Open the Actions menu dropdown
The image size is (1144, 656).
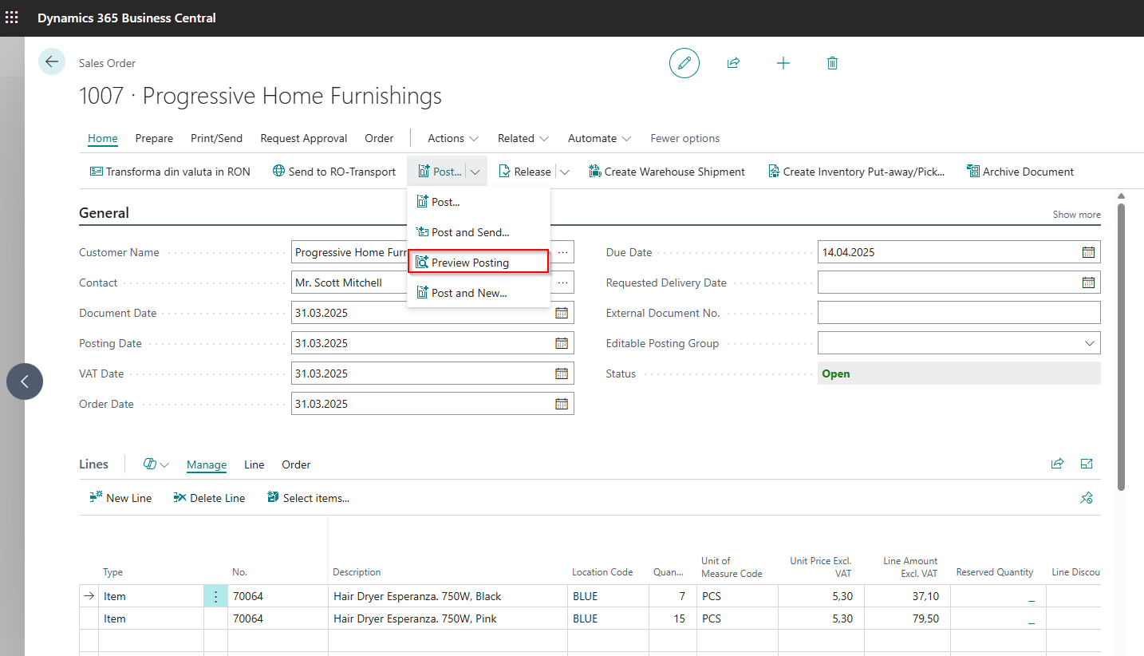[x=453, y=138]
